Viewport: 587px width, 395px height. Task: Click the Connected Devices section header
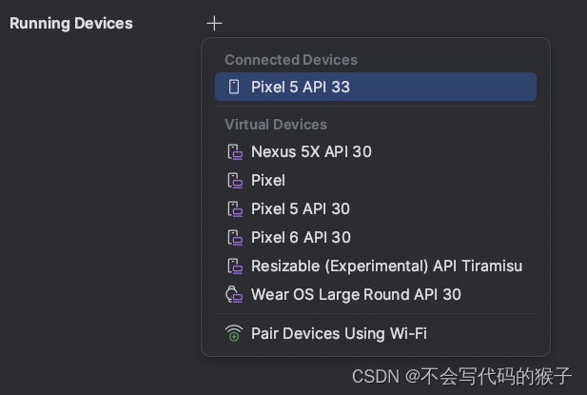(291, 60)
